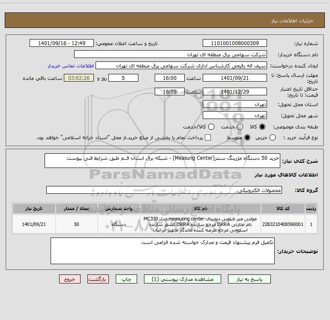Click the row number 1 cell
Screen dimensions: 330x320
311,224
